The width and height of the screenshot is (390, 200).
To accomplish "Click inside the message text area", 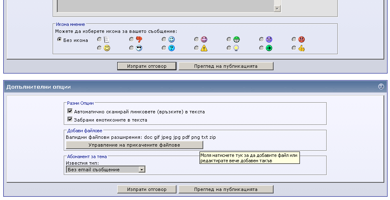I will (x=165, y=5).
